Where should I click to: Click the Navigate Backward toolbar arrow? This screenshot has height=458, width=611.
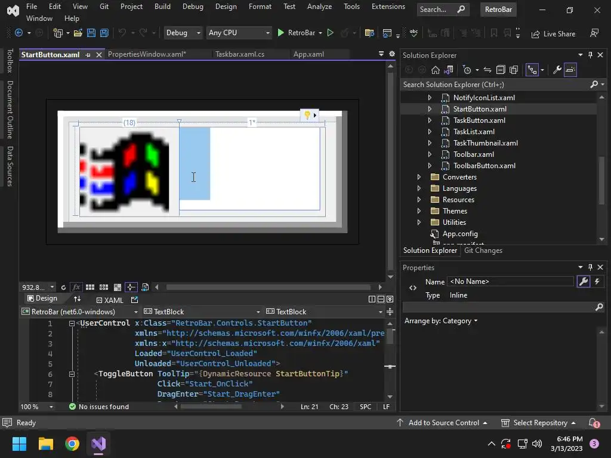[18, 33]
